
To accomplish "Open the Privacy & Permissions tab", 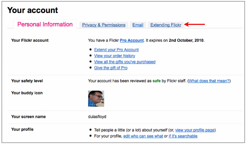I will 104,25.
